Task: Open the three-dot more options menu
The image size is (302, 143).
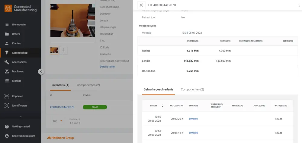Action: [299, 5]
